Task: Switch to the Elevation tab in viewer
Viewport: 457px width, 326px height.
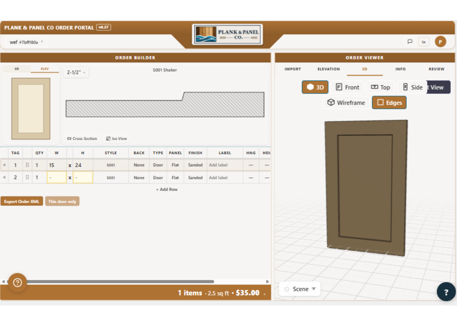Action: [x=329, y=69]
